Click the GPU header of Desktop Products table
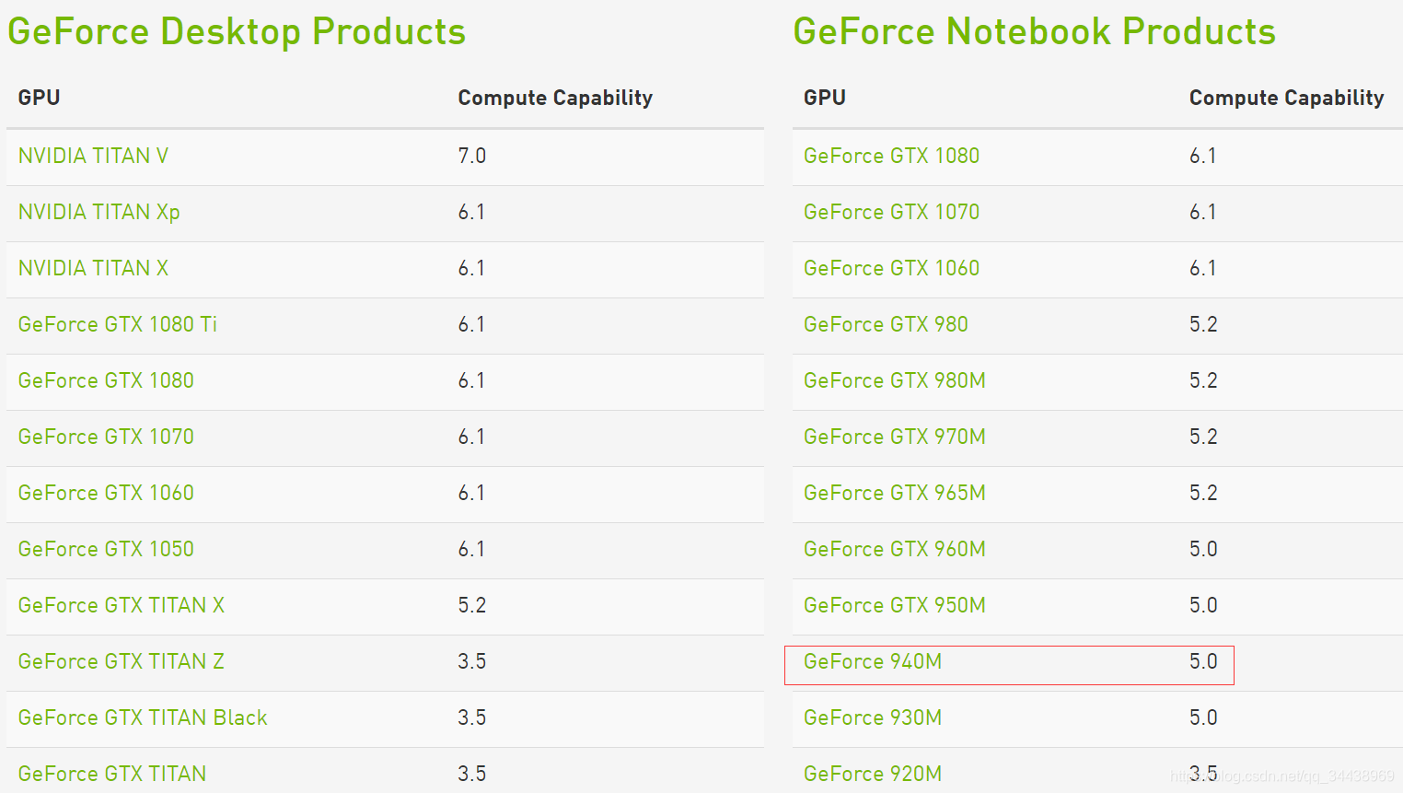Screen dimensions: 1403x793 click(39, 98)
